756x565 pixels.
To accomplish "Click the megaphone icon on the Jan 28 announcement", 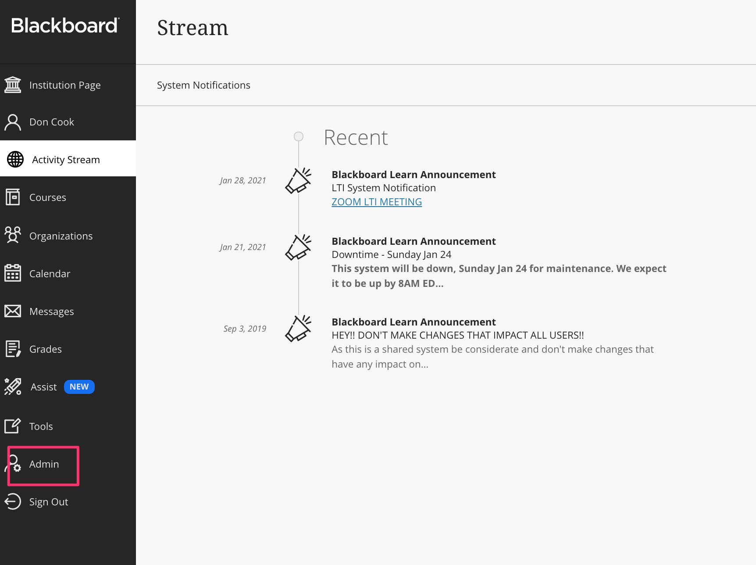I will [299, 180].
